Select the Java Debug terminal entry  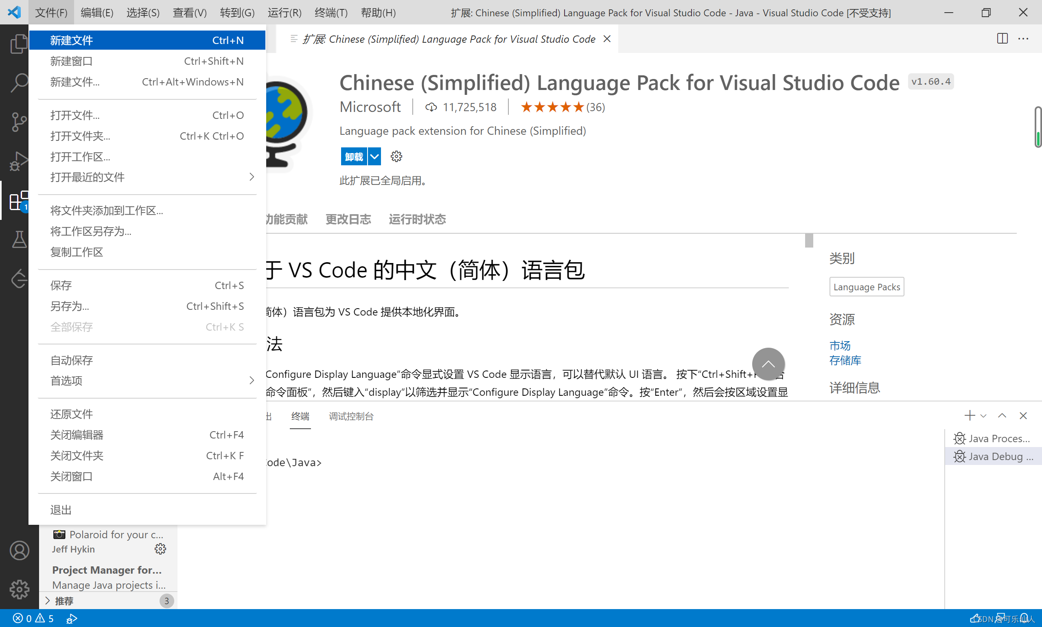click(x=993, y=456)
